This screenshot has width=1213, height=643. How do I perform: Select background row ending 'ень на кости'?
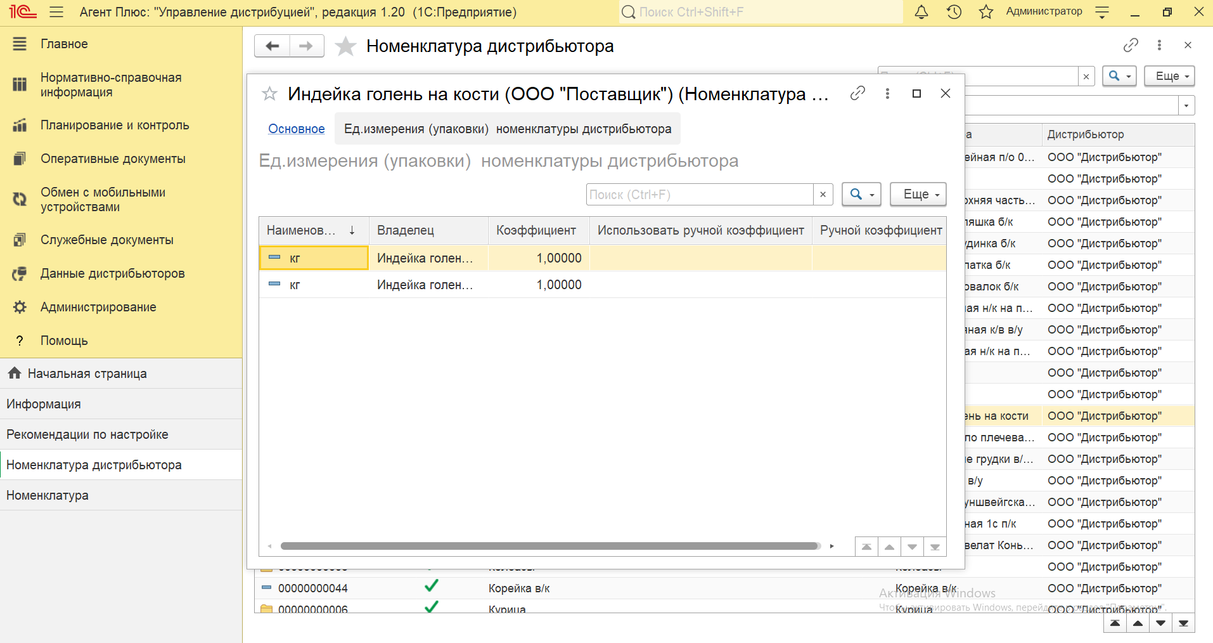pos(1080,416)
